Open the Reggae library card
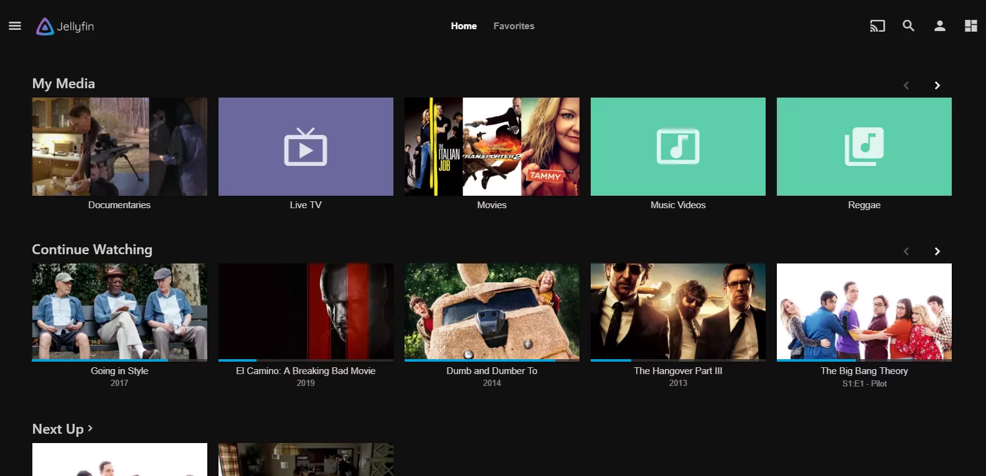Screen dimensions: 986x476 coord(864,147)
